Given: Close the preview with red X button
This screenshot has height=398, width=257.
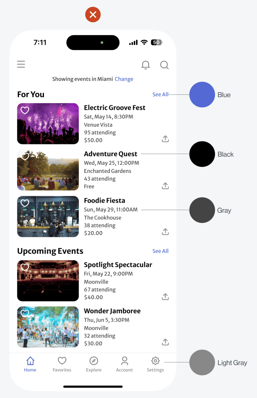Looking at the screenshot, I should tap(93, 14).
